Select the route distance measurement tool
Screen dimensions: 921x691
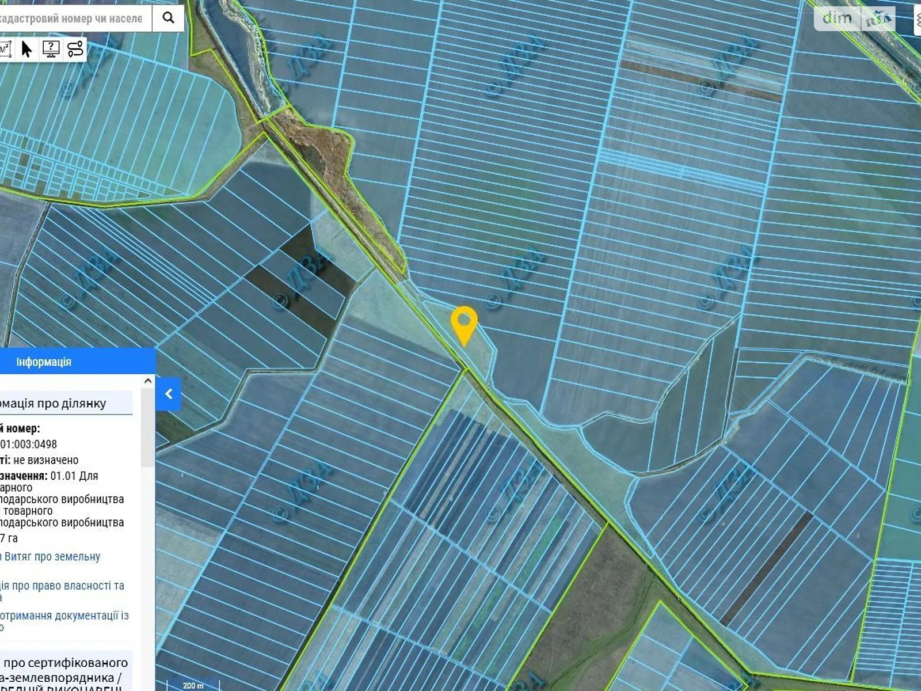75,50
